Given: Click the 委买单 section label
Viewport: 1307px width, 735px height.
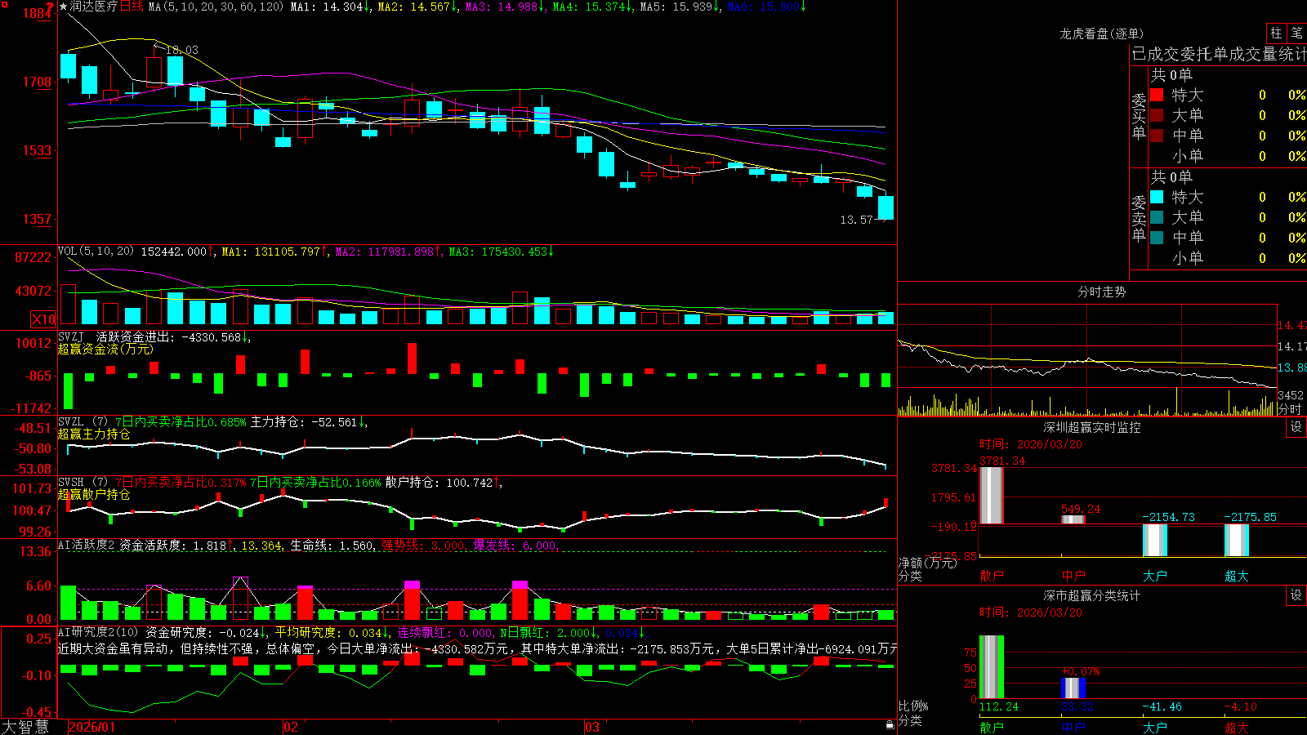Looking at the screenshot, I should point(1139,116).
